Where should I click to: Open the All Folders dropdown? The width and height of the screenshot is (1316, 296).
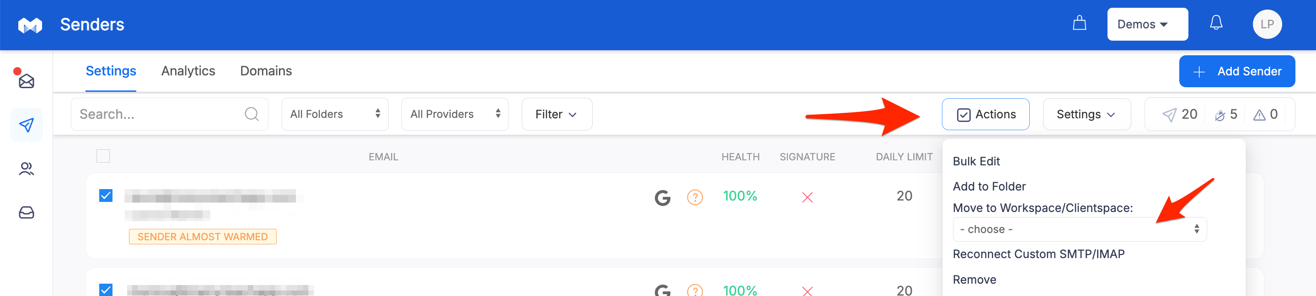coord(335,114)
